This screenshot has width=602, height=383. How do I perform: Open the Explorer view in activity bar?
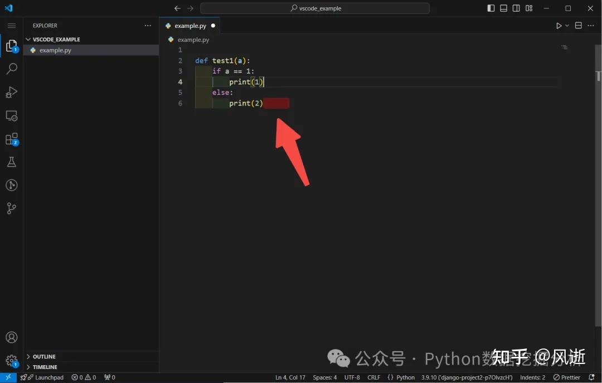[12, 46]
